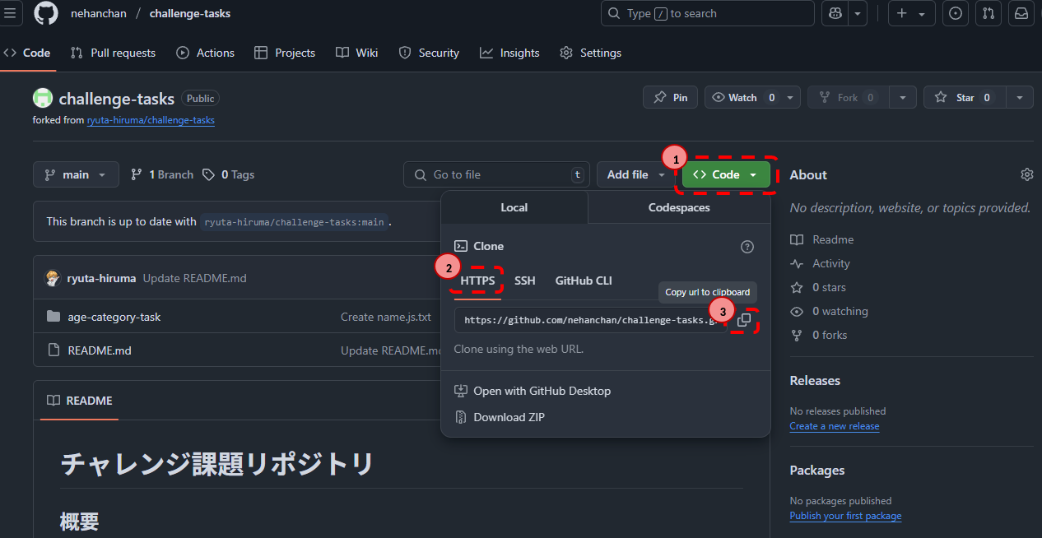This screenshot has width=1042, height=538.
Task: Open the repository Settings tab
Action: pyautogui.click(x=591, y=53)
